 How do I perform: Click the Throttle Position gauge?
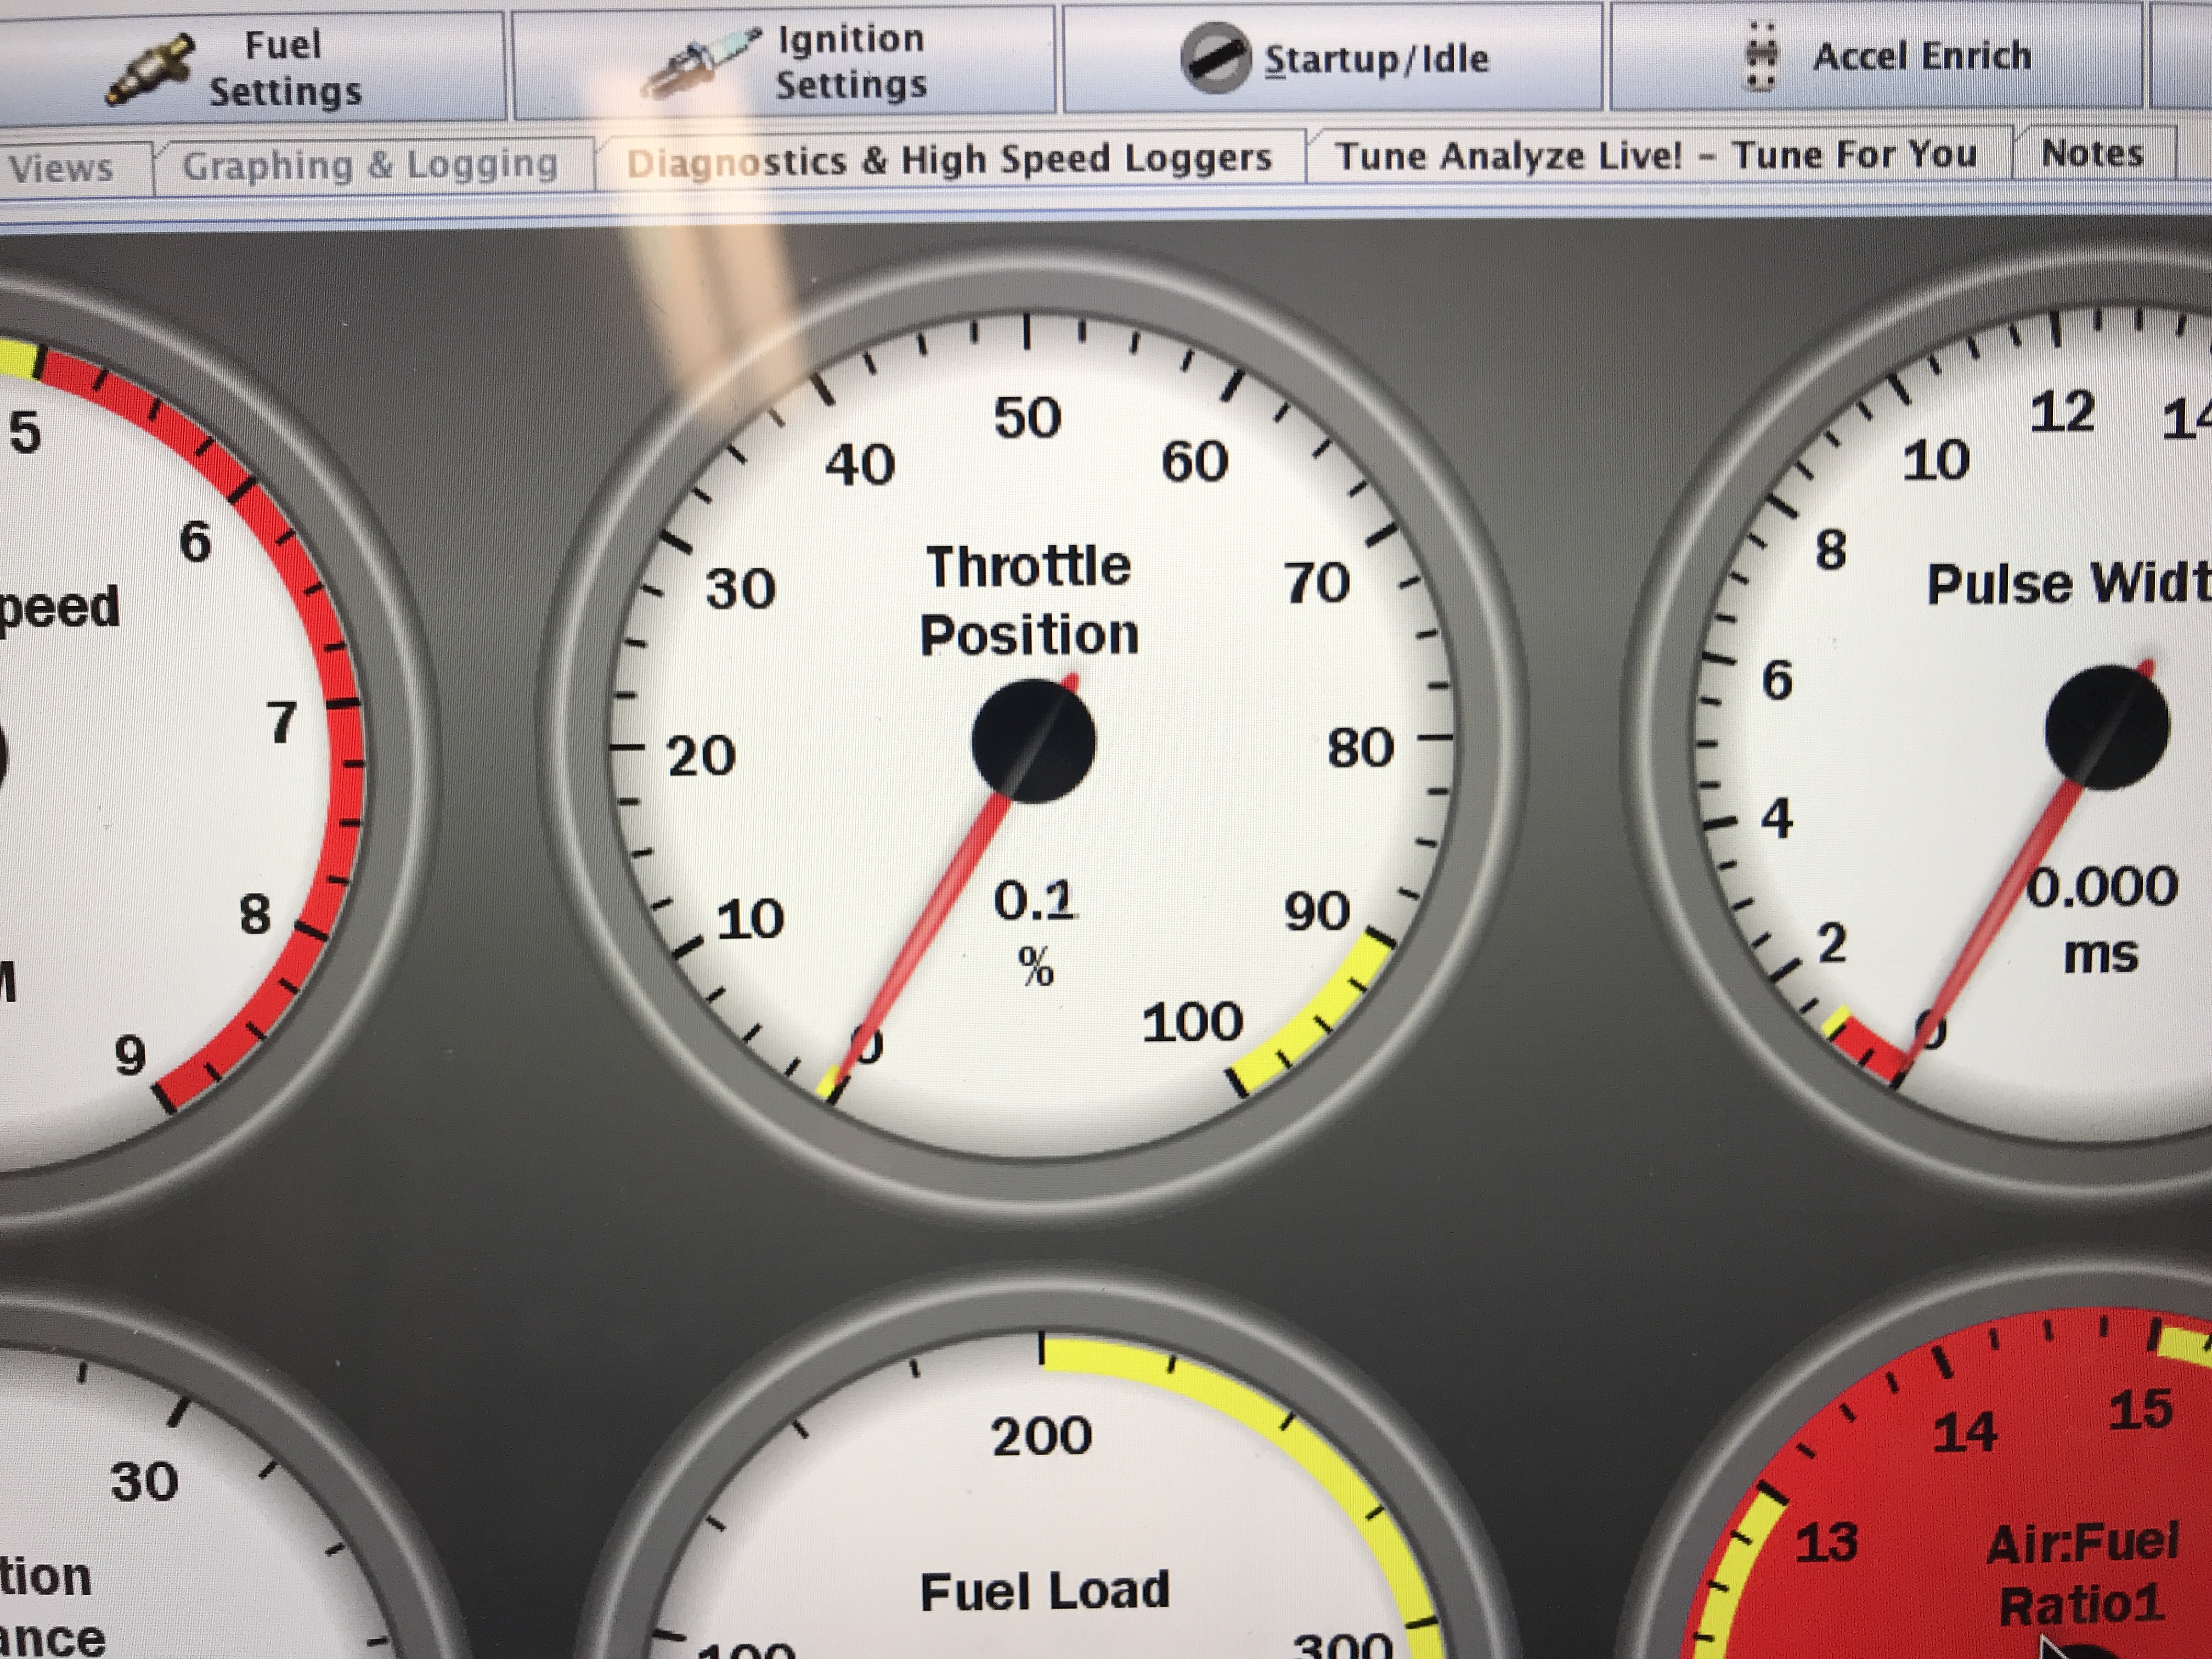[1030, 600]
